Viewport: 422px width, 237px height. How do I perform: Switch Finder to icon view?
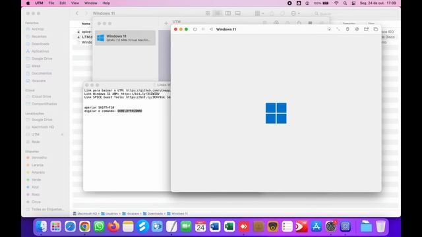(x=208, y=13)
